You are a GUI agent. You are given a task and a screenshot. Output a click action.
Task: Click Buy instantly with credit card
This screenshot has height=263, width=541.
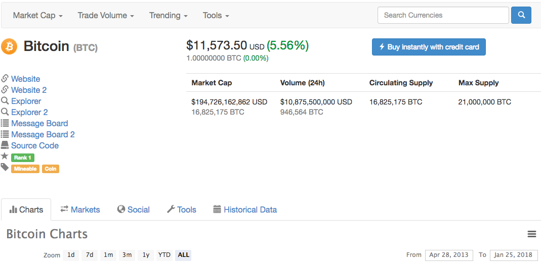(429, 47)
